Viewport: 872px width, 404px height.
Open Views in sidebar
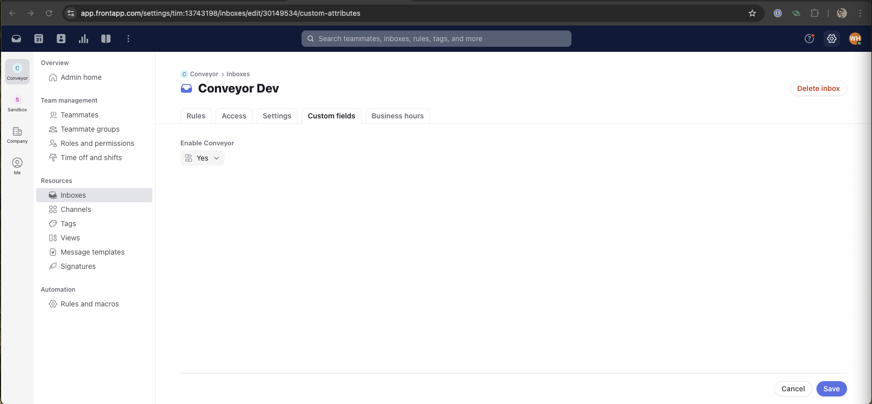(x=94, y=238)
